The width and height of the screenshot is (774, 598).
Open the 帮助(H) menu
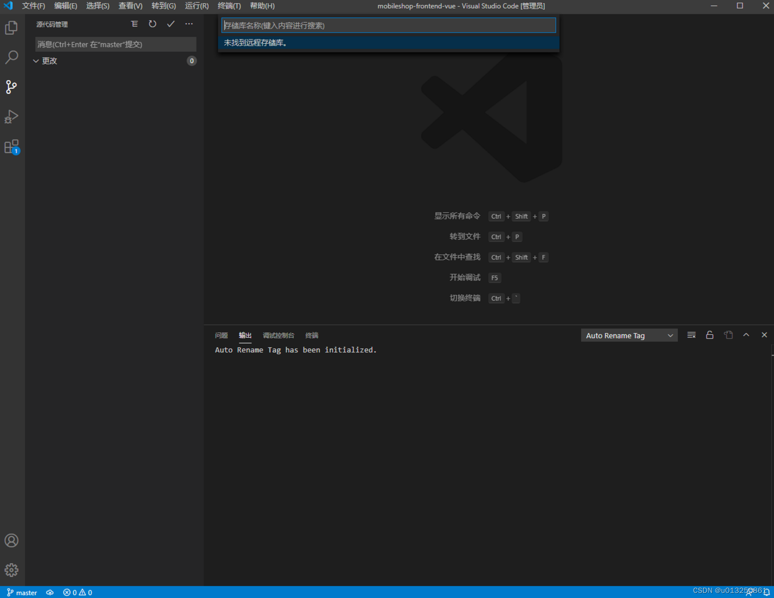262,6
